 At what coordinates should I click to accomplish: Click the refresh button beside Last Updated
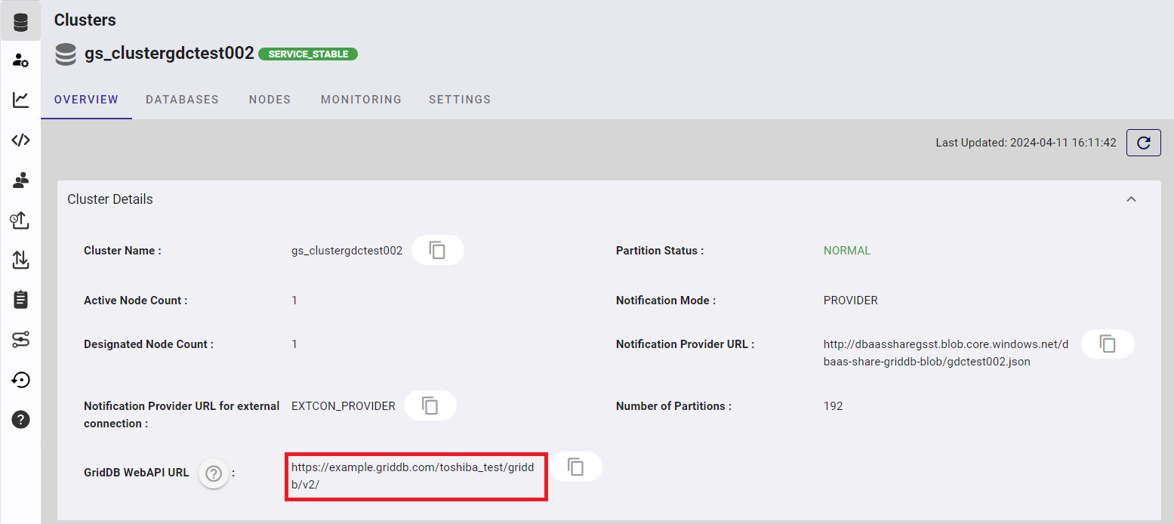(1143, 143)
